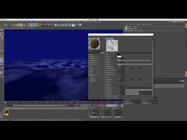Check the Absolute checkbox in shader properties
The width and height of the screenshot is (187, 140).
click(118, 84)
